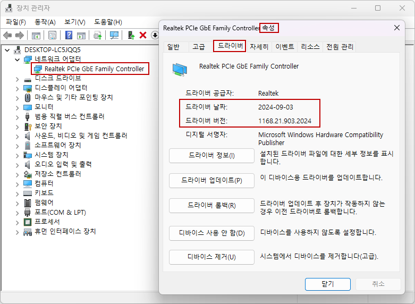Click the 닫기 button

[328, 284]
